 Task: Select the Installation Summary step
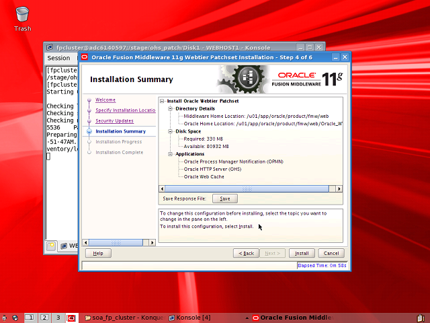tap(121, 131)
